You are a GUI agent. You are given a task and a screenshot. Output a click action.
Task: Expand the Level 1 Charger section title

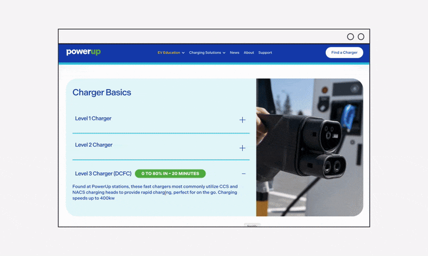click(93, 118)
